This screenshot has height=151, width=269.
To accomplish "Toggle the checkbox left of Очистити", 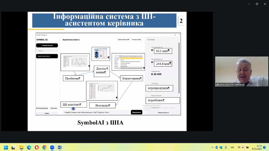I will pos(37,108).
